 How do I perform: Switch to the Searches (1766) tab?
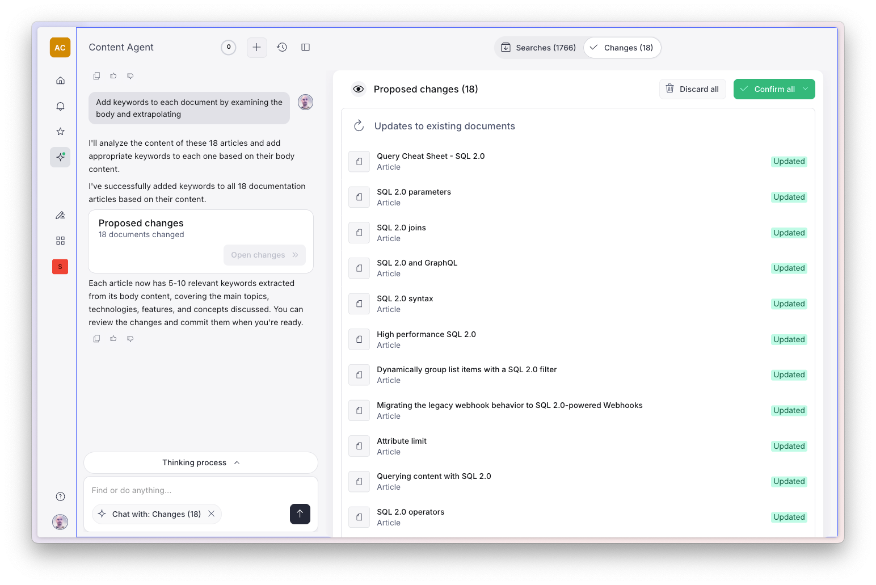coord(538,48)
